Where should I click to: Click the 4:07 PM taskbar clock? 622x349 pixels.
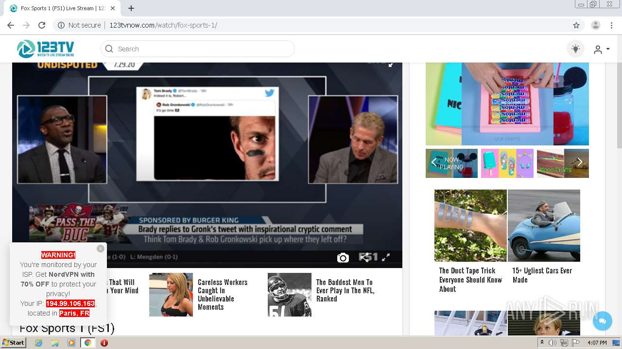point(597,343)
